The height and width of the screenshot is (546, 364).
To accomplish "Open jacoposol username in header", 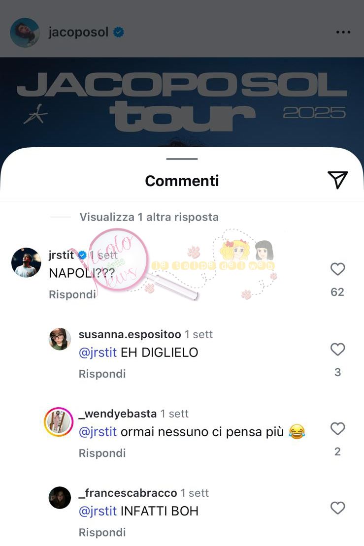I will click(x=79, y=32).
